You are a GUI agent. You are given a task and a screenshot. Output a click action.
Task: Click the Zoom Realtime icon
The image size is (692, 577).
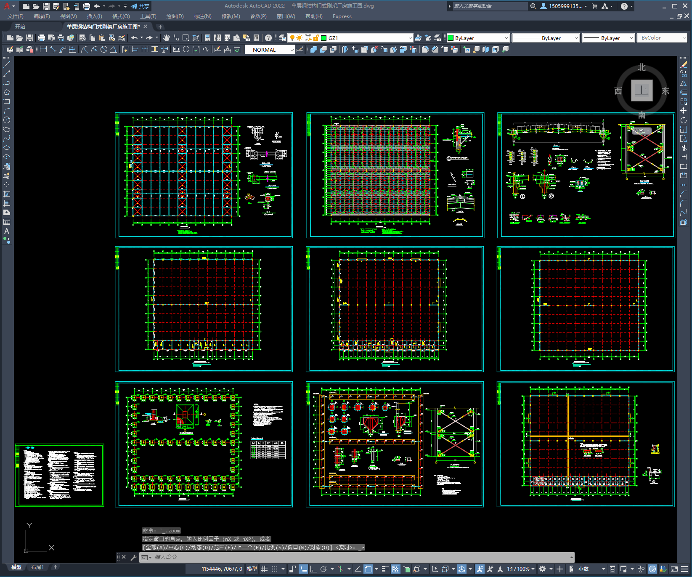tap(176, 38)
